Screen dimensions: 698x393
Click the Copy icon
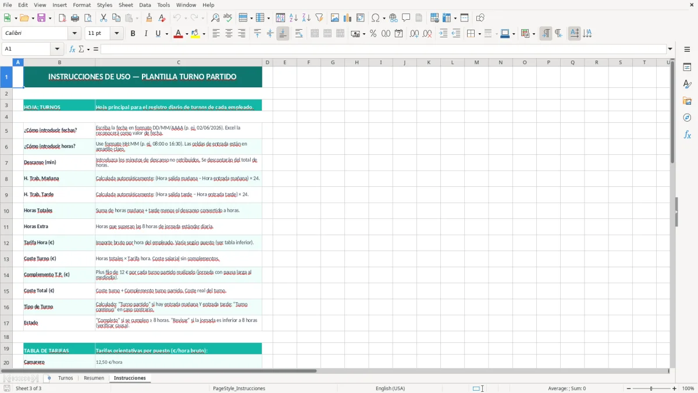[x=116, y=18]
